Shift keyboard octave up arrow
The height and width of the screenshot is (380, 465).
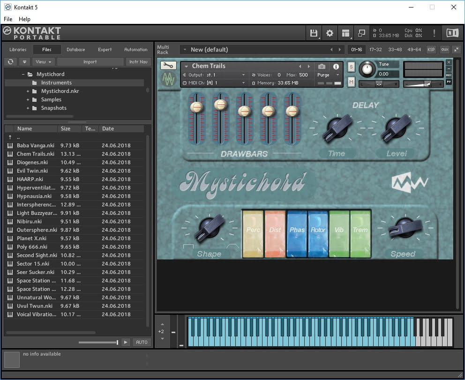coord(162,324)
